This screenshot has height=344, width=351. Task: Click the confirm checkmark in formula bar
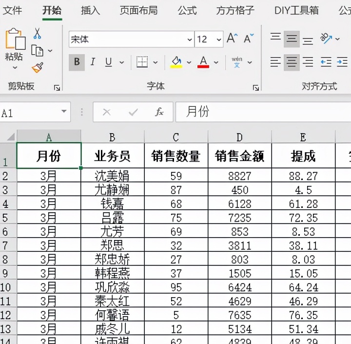(133, 112)
